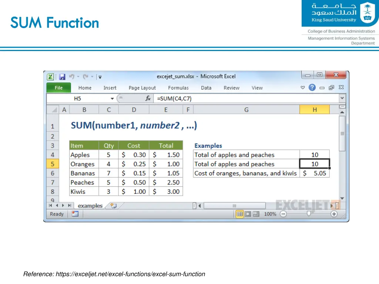The width and height of the screenshot is (379, 284).
Task: Close the workbook window icon
Action: tap(341, 87)
